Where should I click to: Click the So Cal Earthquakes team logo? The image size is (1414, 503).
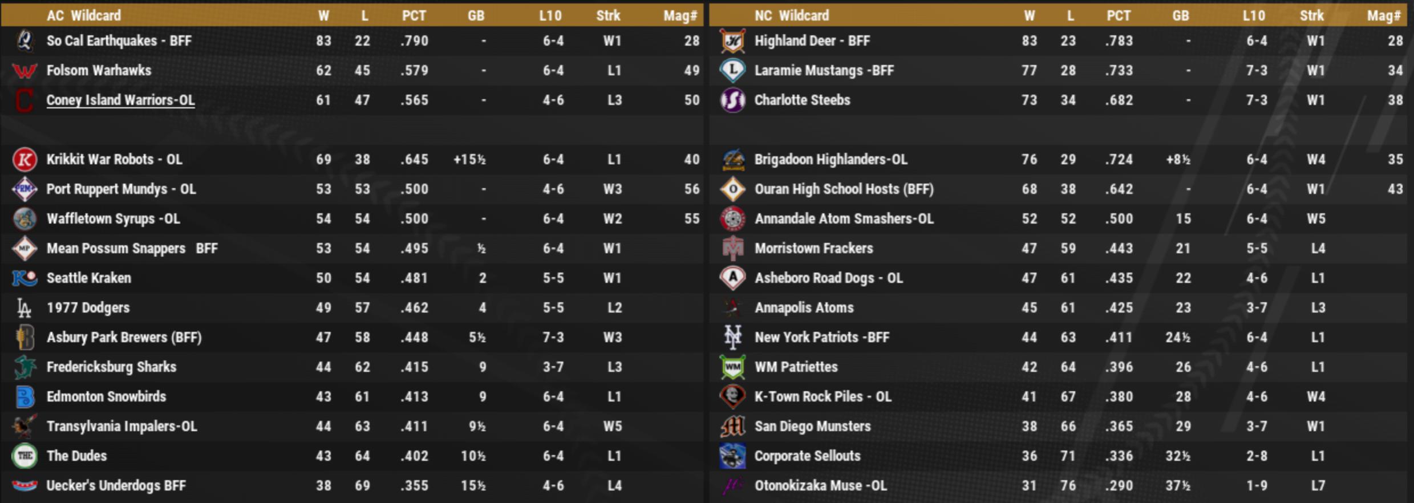pyautogui.click(x=25, y=41)
